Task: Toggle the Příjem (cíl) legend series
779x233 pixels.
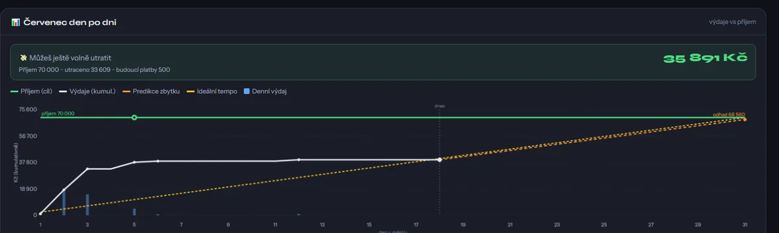Action: (x=32, y=91)
